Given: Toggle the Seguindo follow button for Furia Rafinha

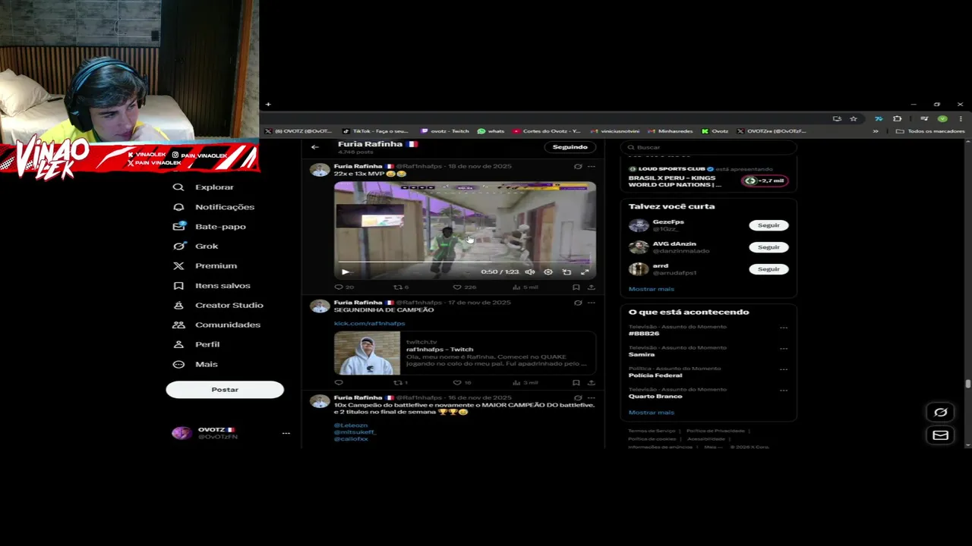Looking at the screenshot, I should 570,147.
